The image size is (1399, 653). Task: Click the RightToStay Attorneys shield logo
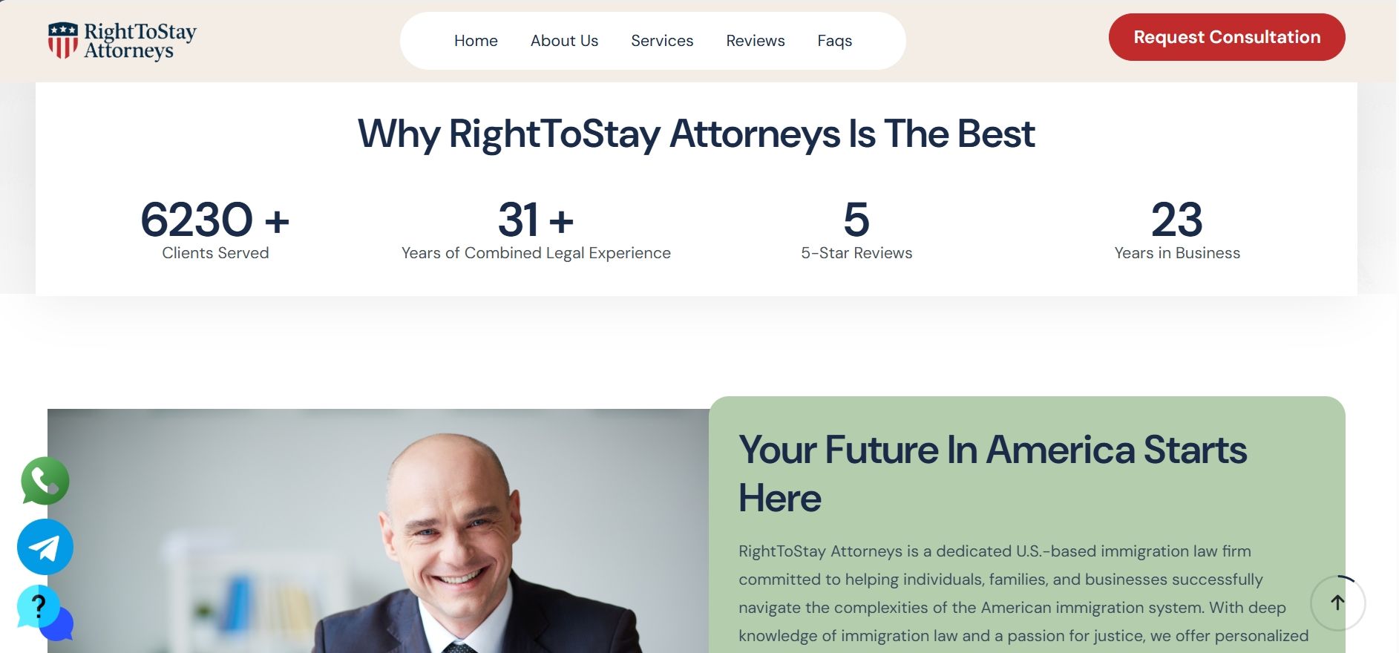pyautogui.click(x=63, y=40)
